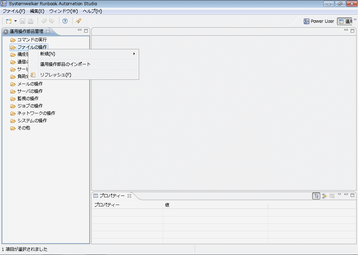Screen dimensions: 358x255
Task: Show more perspectives with the chevron
Action: click(355, 20)
